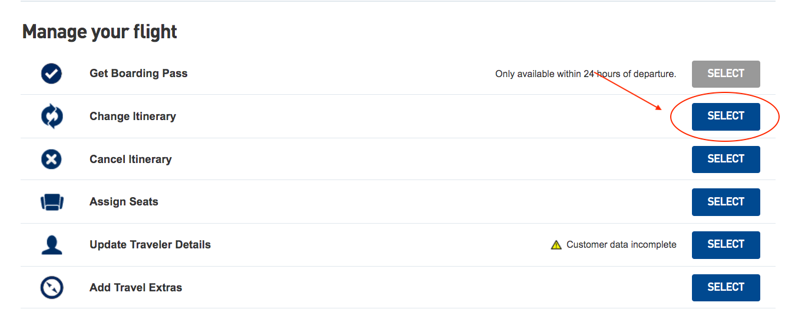The width and height of the screenshot is (795, 319).
Task: Click the Add Travel Extras compass icon
Action: [x=52, y=288]
